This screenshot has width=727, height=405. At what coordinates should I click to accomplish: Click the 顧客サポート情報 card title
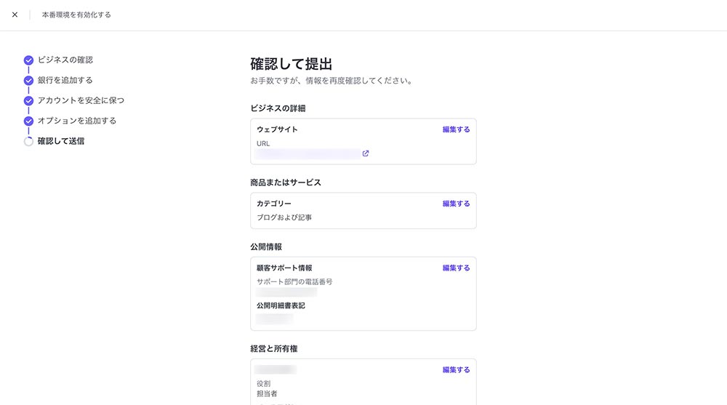[x=284, y=268]
